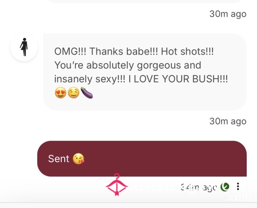
Task: Click the "34m ago" timestamp
Action: click(x=198, y=187)
